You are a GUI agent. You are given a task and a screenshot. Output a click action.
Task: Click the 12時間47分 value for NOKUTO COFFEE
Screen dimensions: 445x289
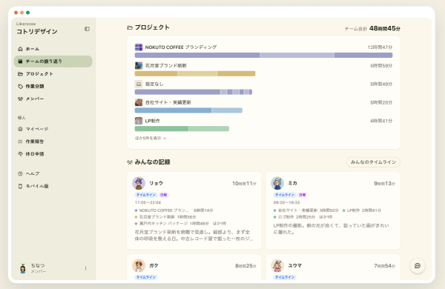click(x=380, y=47)
